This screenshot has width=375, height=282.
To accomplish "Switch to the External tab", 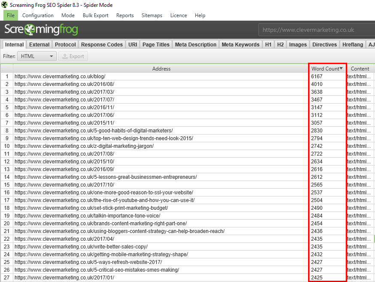I will click(39, 45).
